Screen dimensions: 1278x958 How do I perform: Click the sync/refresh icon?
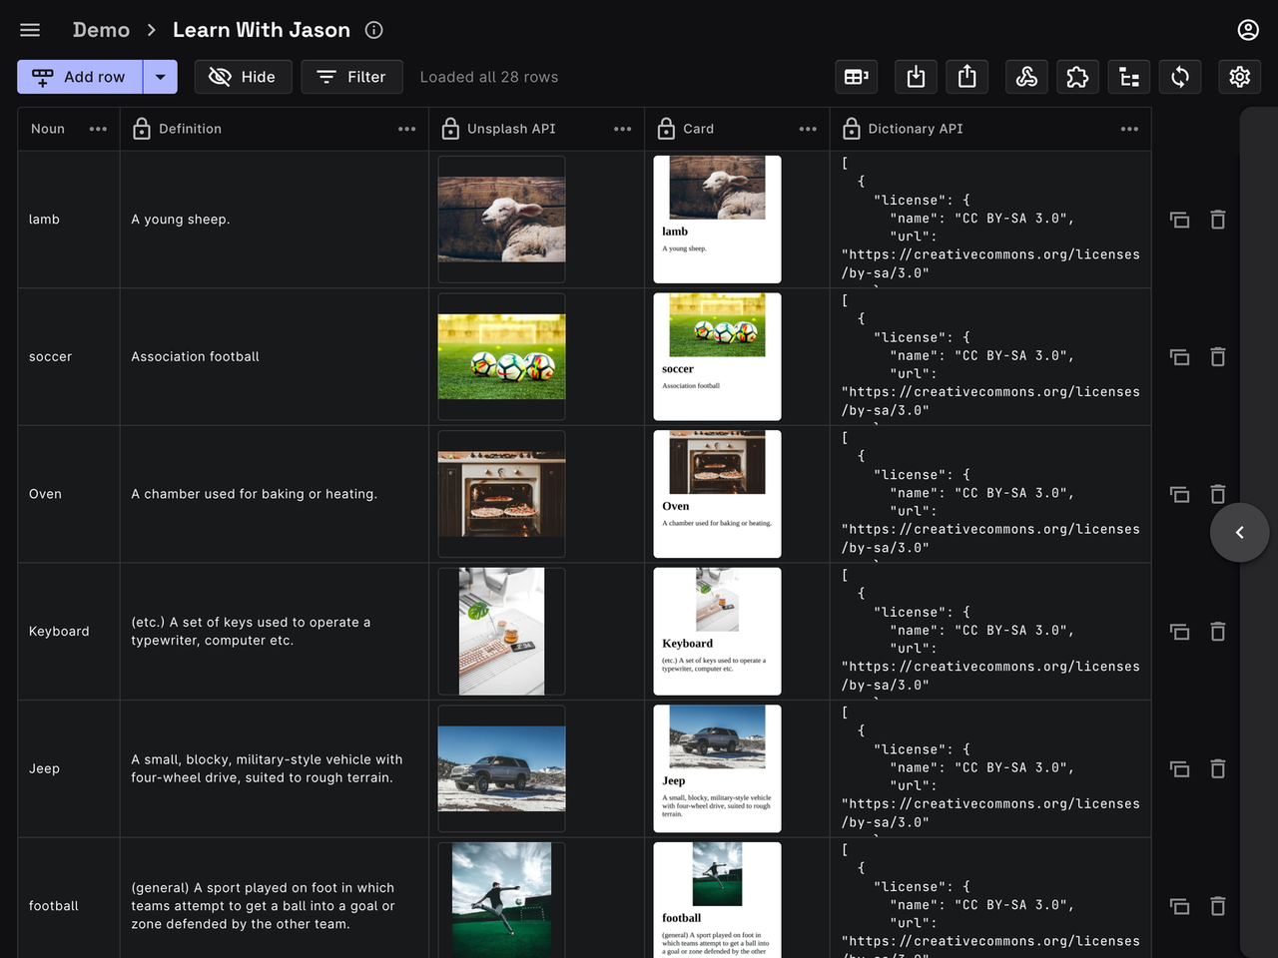click(1180, 77)
